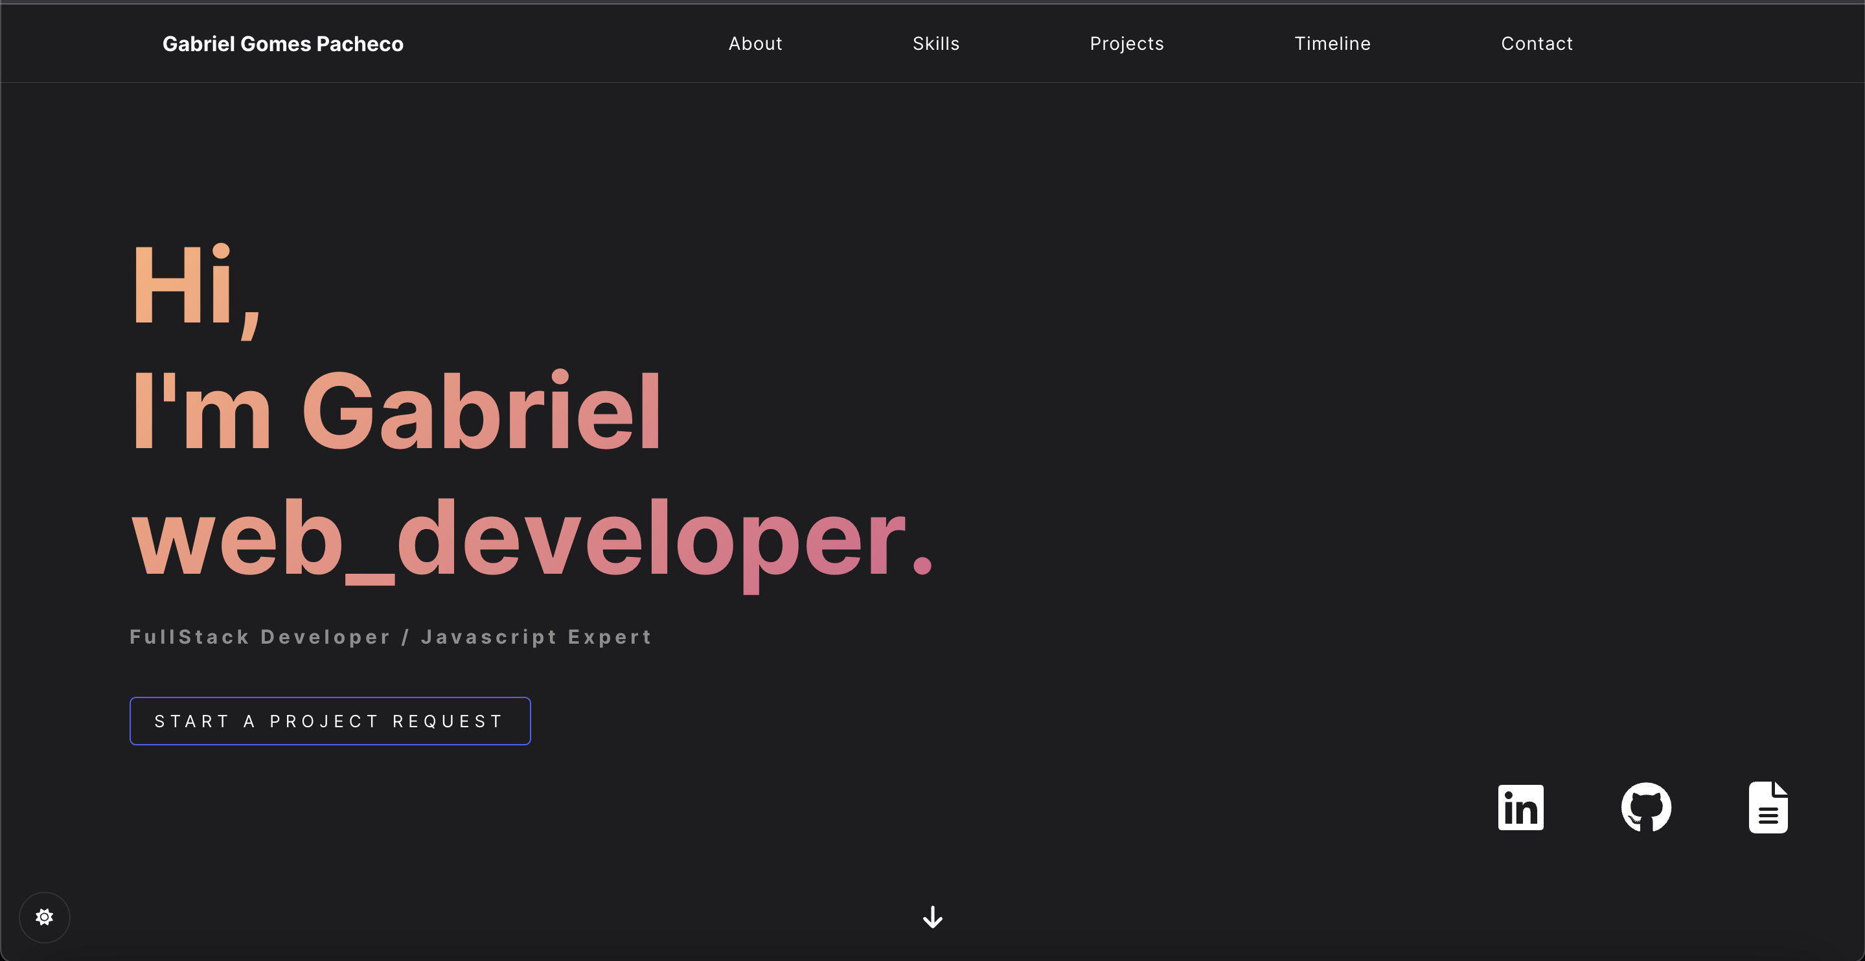1865x961 pixels.
Task: Open the Skills nav link
Action: 936,43
